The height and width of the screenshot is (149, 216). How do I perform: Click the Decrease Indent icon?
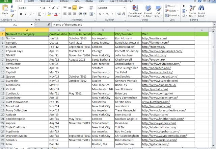pos(80,14)
